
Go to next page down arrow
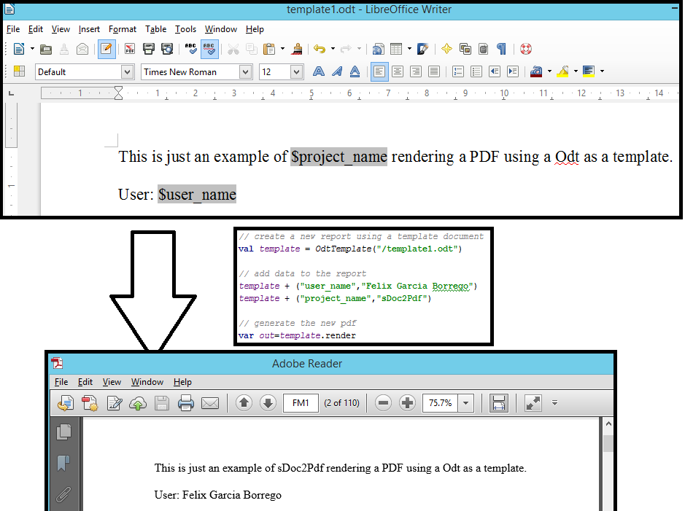tap(268, 403)
